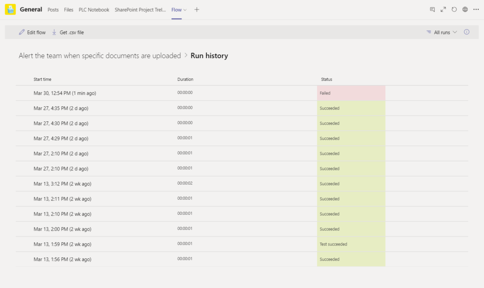Click the General team avatar

point(10,9)
